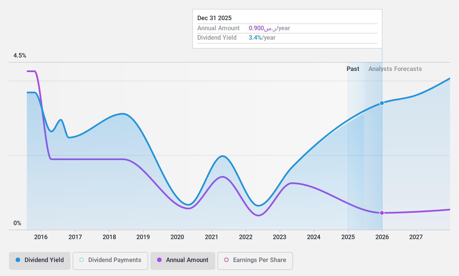Click the 0% y-axis label
The height and width of the screenshot is (276, 459).
[x=17, y=223]
